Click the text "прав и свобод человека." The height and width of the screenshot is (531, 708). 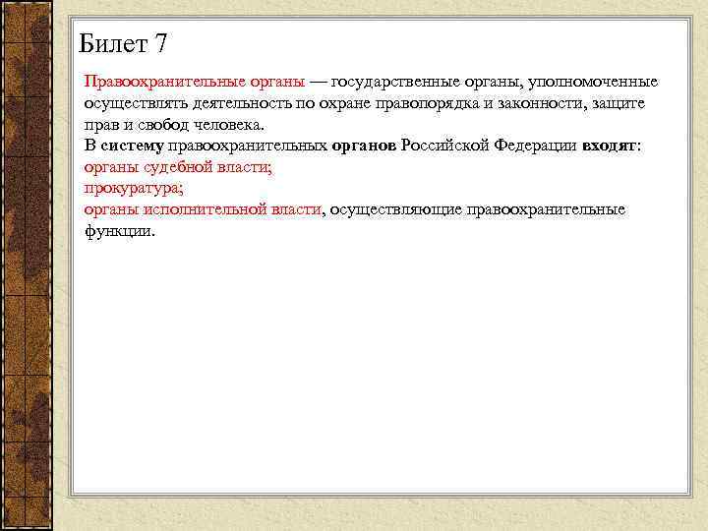pyautogui.click(x=174, y=124)
